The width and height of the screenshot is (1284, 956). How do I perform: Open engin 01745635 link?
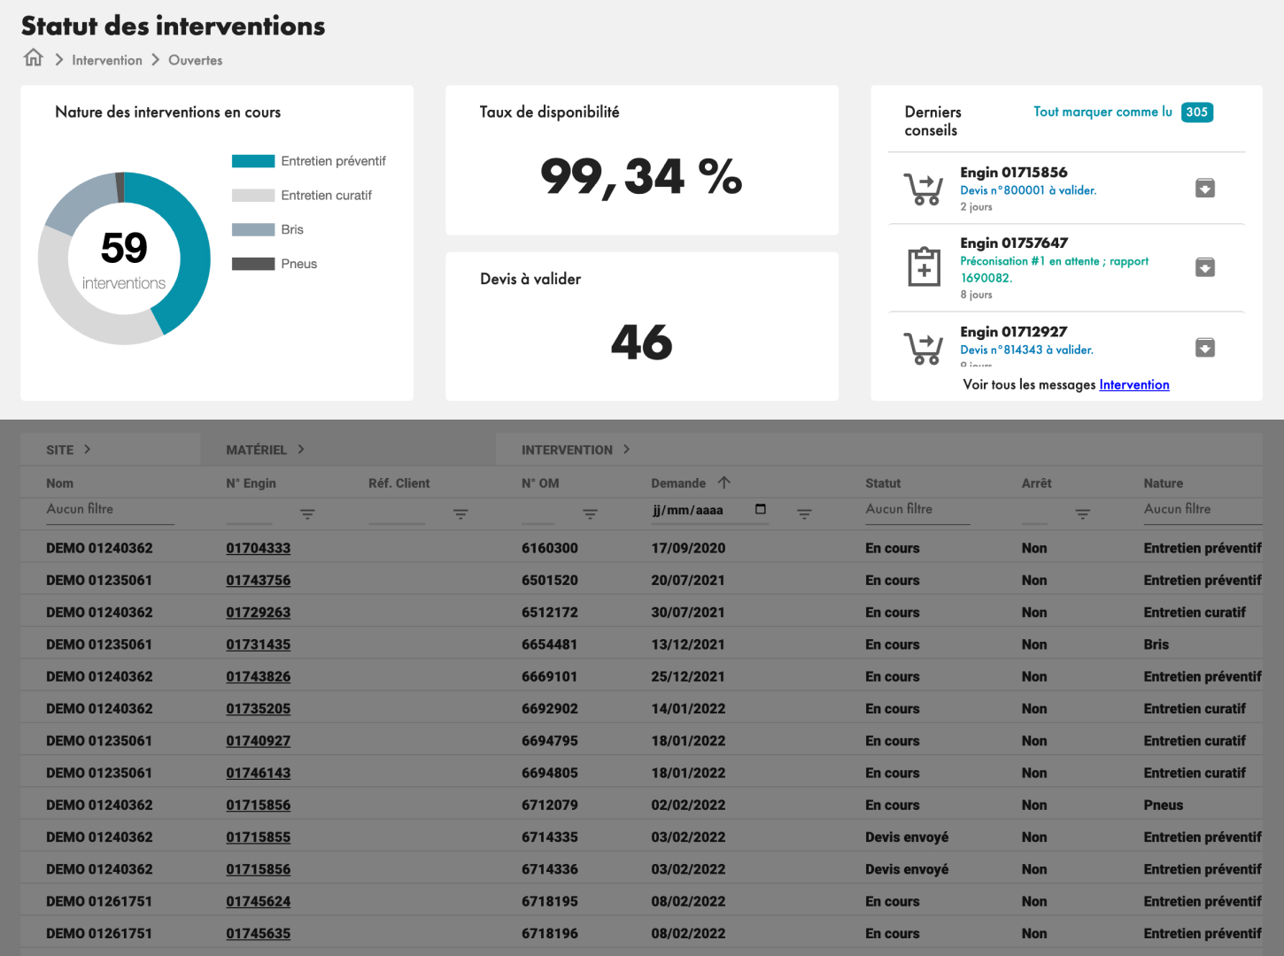tap(258, 934)
